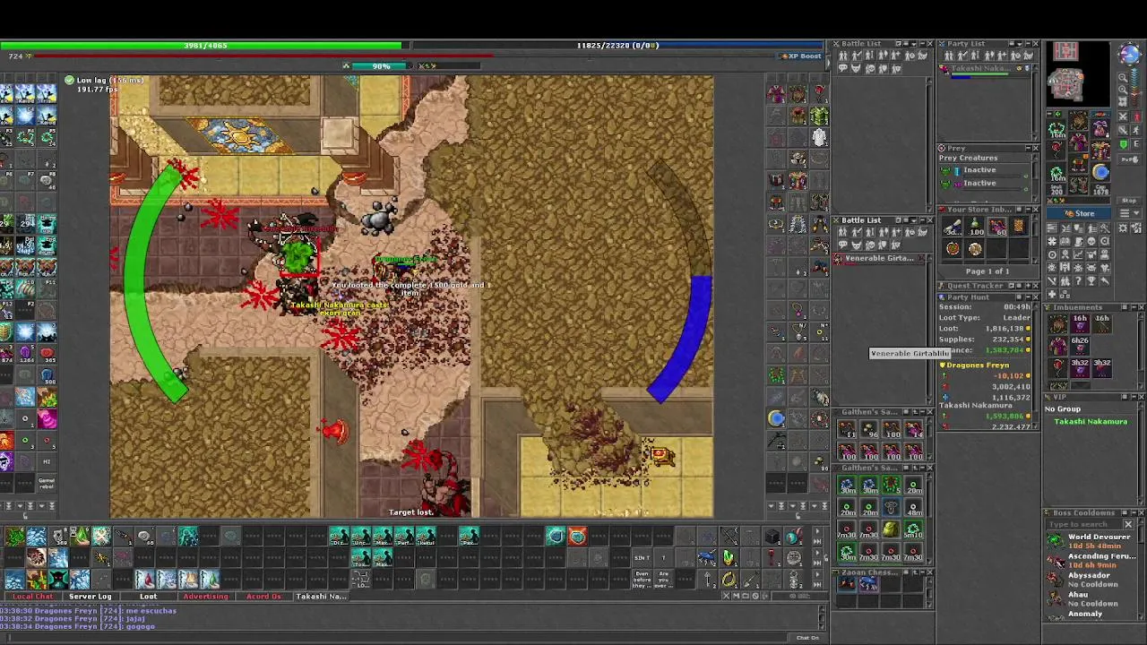Click second Inactive prey slot

pos(985,183)
